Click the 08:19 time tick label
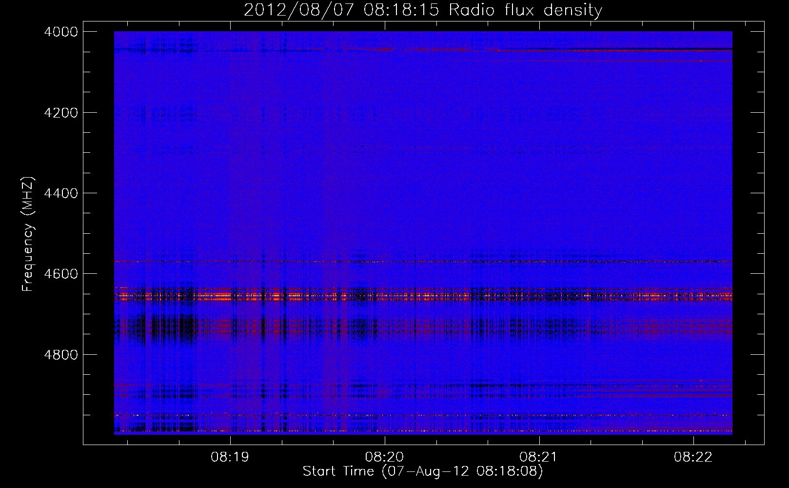 pos(230,457)
